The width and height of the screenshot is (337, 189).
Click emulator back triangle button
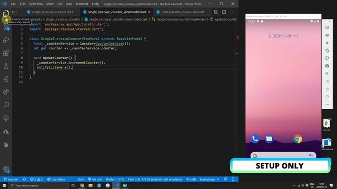(x=327, y=81)
